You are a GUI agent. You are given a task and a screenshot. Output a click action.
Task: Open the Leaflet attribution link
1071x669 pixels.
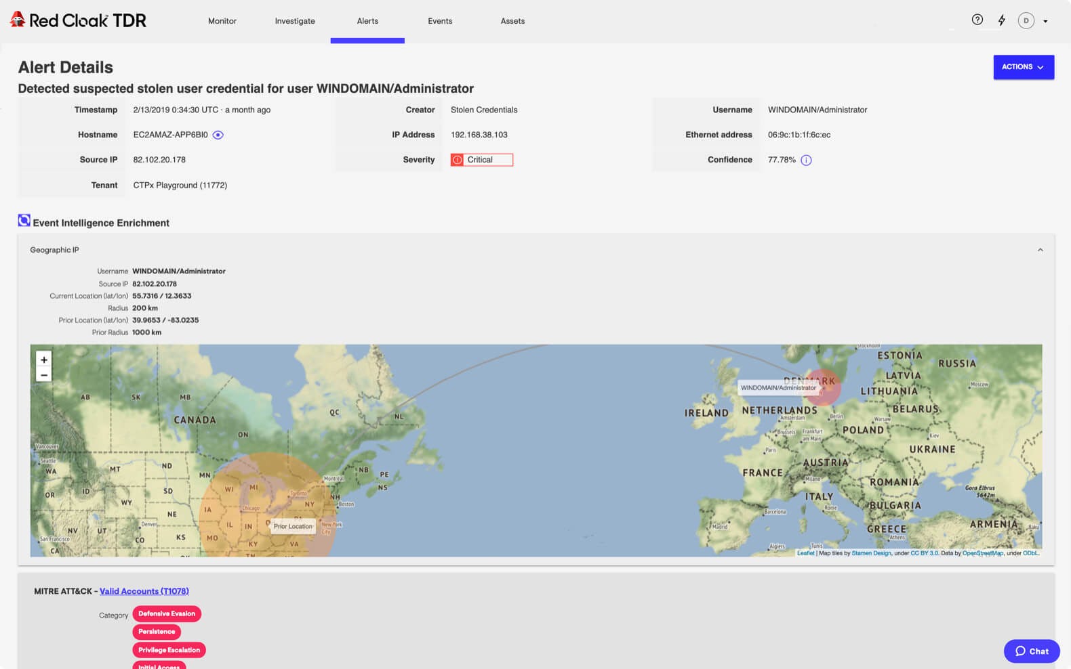tap(805, 553)
